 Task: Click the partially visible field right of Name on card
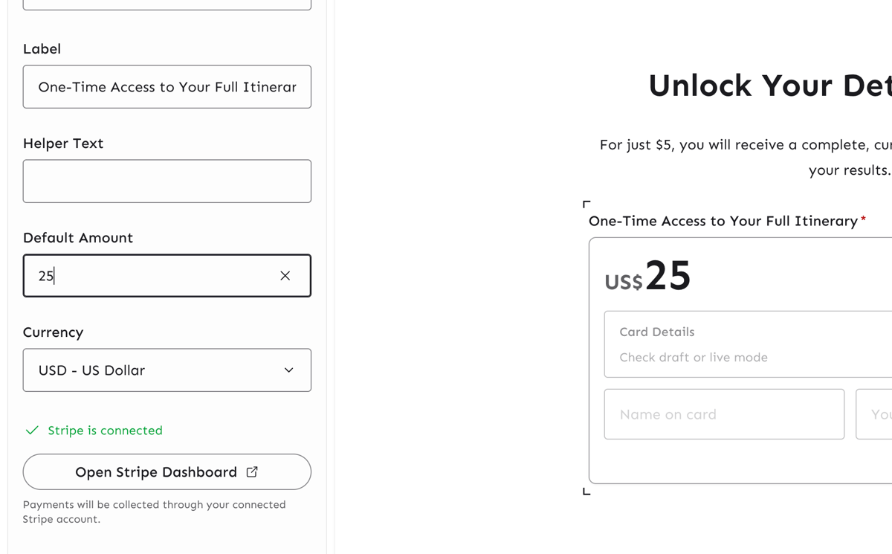[875, 414]
